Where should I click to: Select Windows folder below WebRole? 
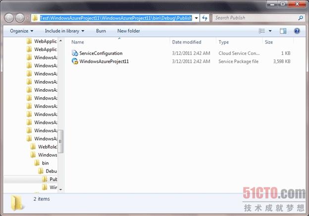pyautogui.click(x=48, y=155)
